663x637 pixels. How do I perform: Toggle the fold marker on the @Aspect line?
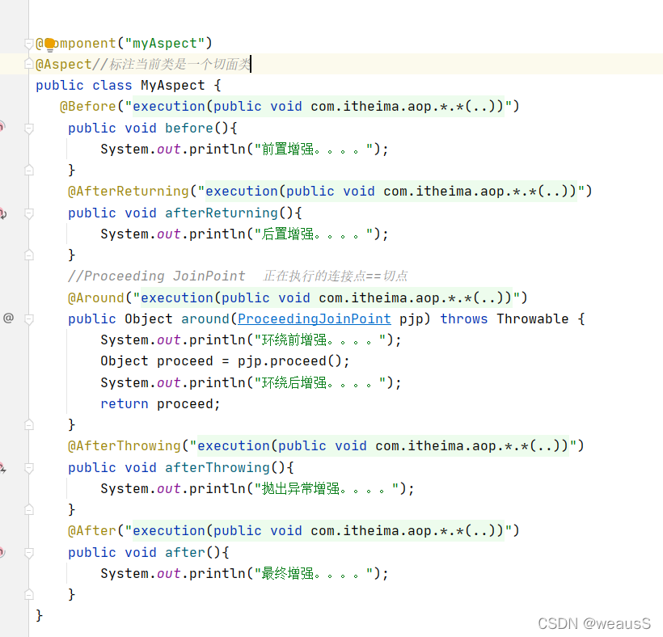(x=29, y=64)
